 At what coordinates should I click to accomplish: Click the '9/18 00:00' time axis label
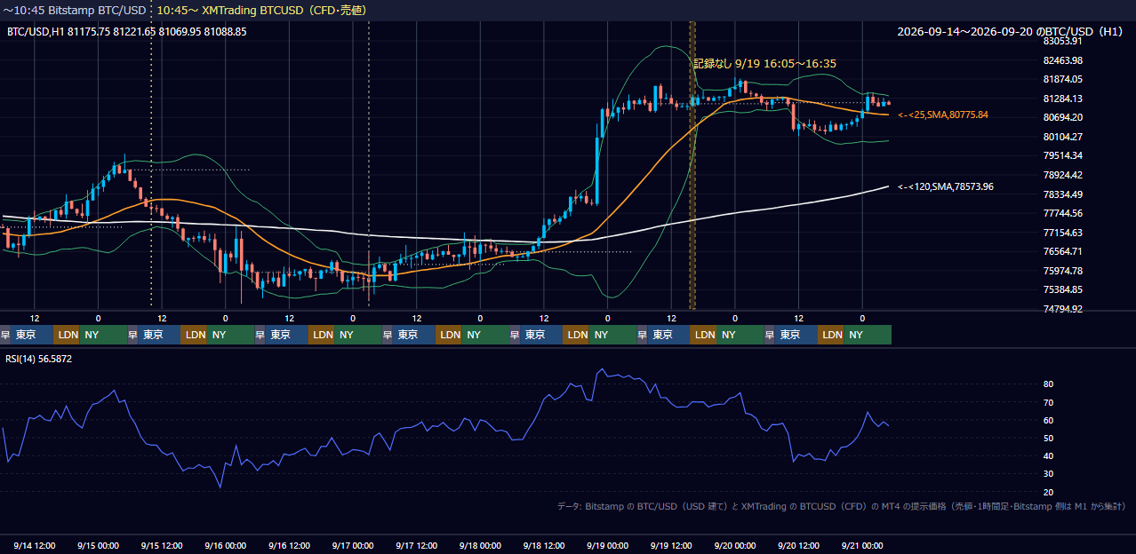point(481,545)
